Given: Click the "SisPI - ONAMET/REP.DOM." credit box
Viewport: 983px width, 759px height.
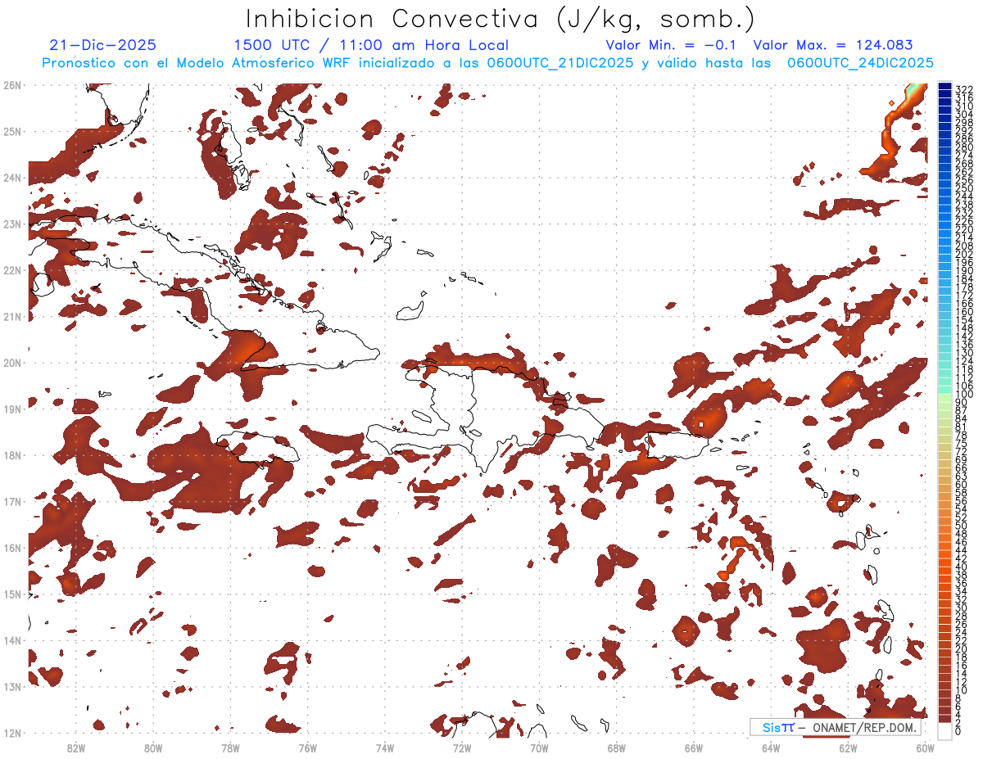Looking at the screenshot, I should point(836,727).
